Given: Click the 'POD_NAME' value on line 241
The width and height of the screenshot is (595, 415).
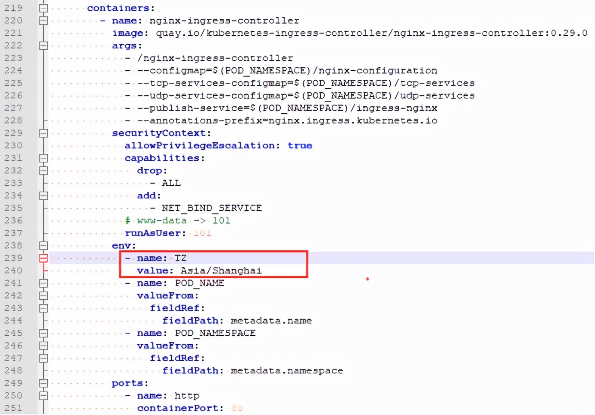Looking at the screenshot, I should (199, 283).
